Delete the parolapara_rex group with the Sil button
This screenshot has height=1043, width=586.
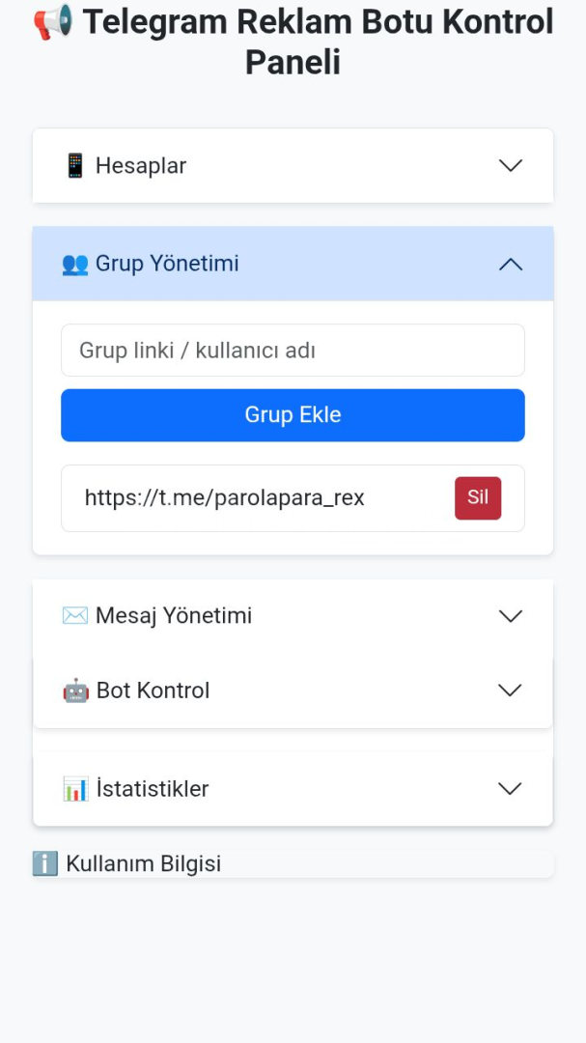coord(478,498)
